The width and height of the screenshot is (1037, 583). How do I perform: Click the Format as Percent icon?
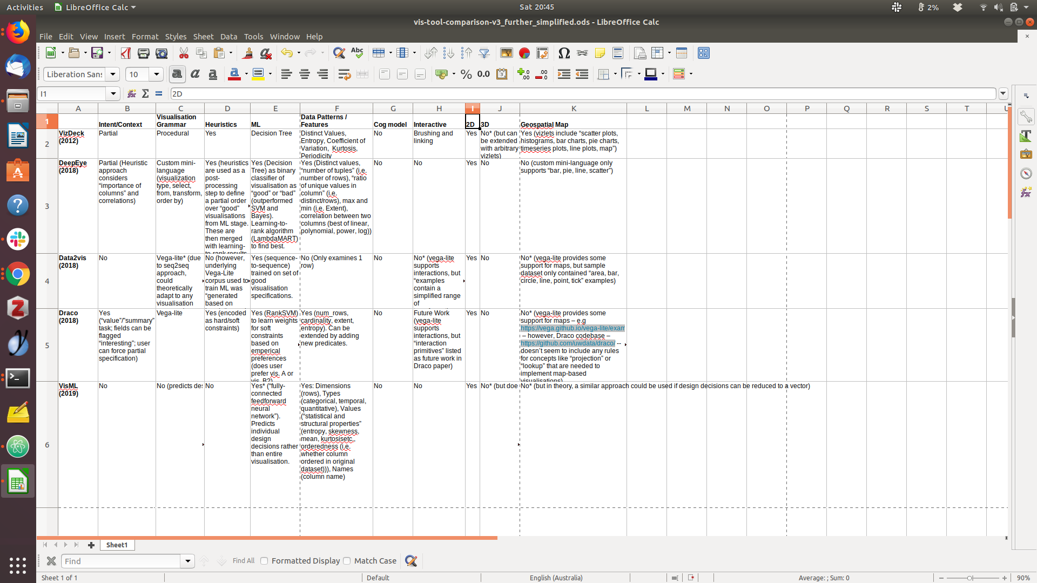click(466, 74)
